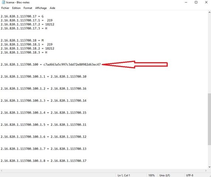The width and height of the screenshot is (211, 177).
Task: Click the line ending 113700.17 = G
Action: [22, 16]
